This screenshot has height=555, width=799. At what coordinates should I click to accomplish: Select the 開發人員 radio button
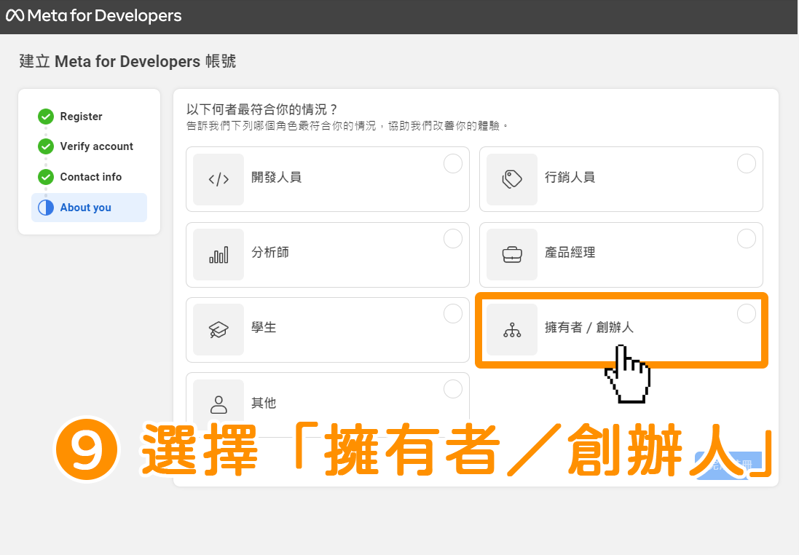[x=453, y=164]
